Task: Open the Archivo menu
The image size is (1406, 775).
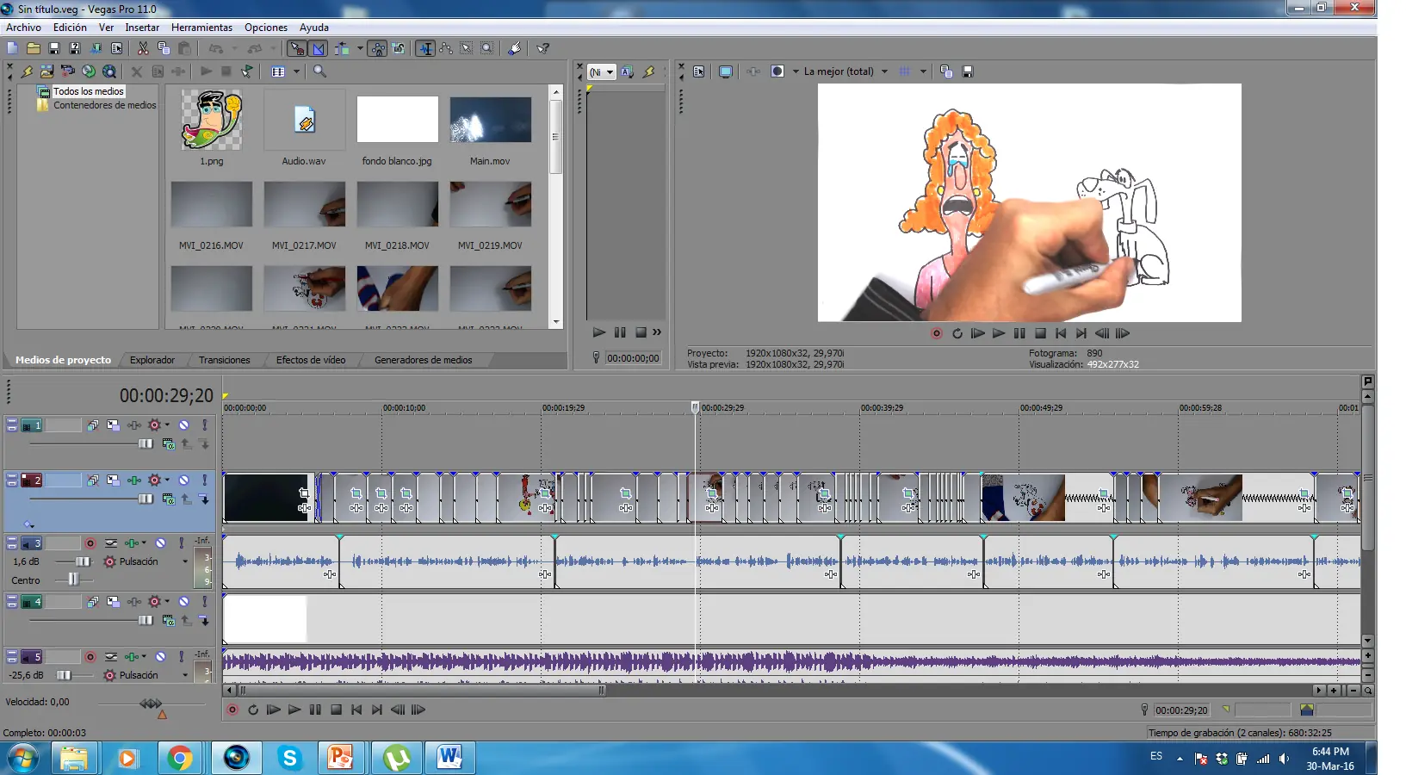Action: pyautogui.click(x=23, y=28)
